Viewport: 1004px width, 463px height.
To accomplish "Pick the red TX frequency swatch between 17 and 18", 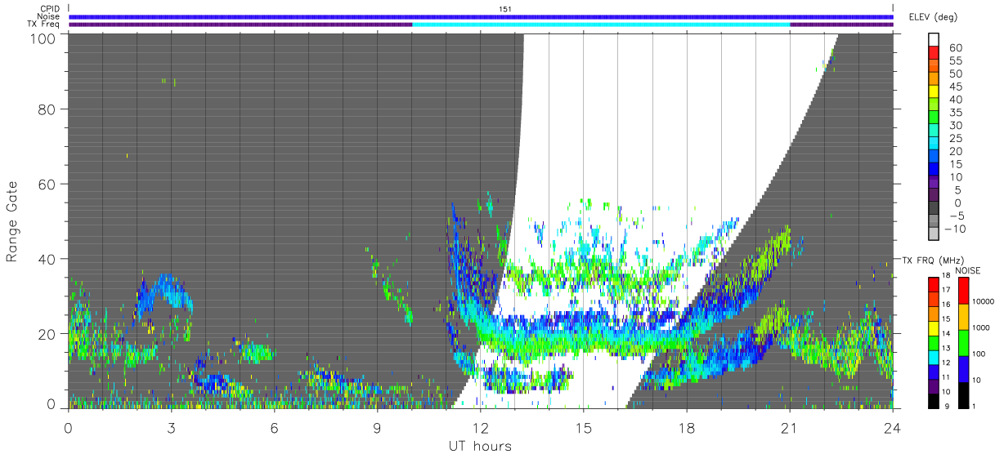I will (x=933, y=283).
